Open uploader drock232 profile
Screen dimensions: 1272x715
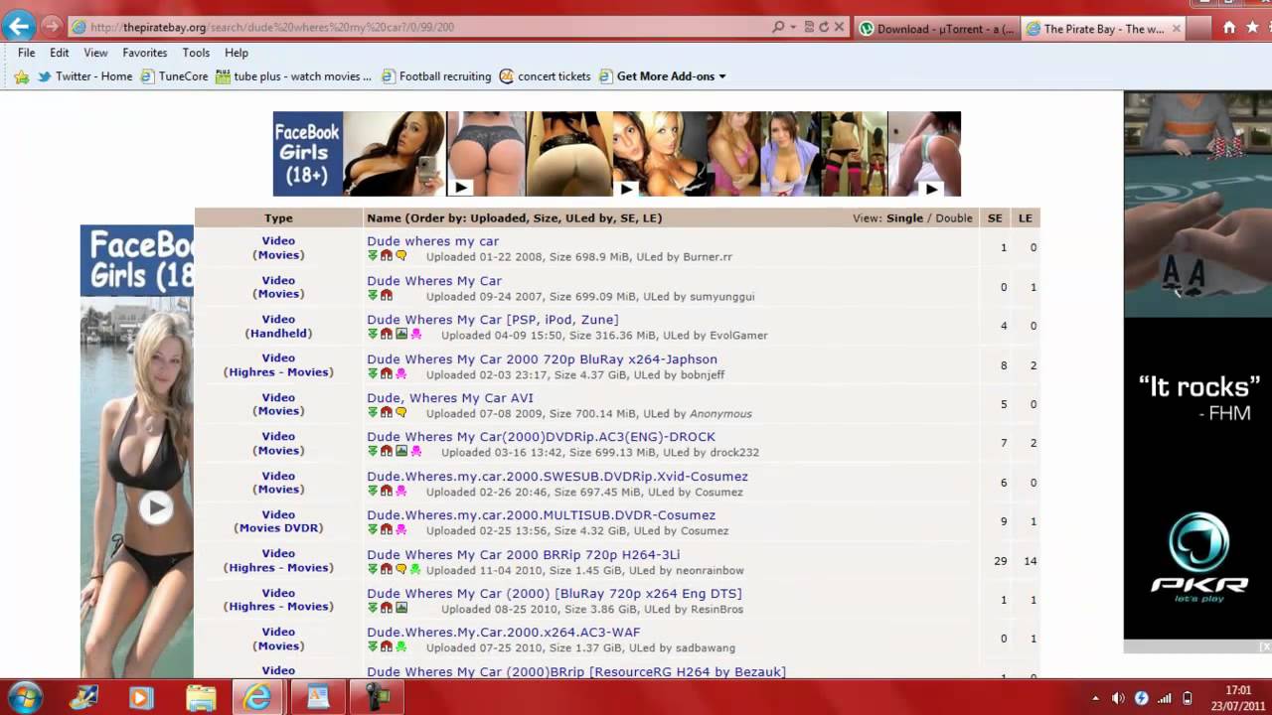734,452
